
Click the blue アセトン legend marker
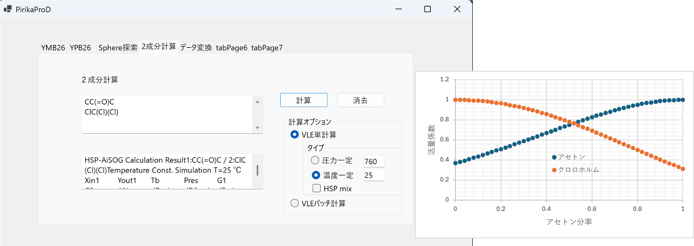[554, 157]
